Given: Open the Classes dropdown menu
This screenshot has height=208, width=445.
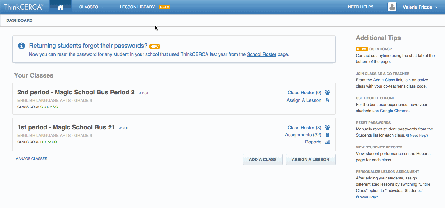Looking at the screenshot, I should tap(91, 7).
